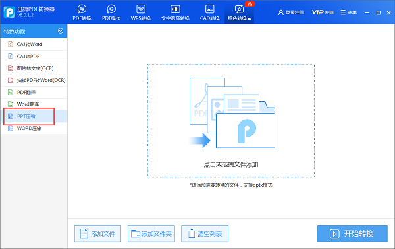Select PDF翻译 in sidebar

point(34,92)
